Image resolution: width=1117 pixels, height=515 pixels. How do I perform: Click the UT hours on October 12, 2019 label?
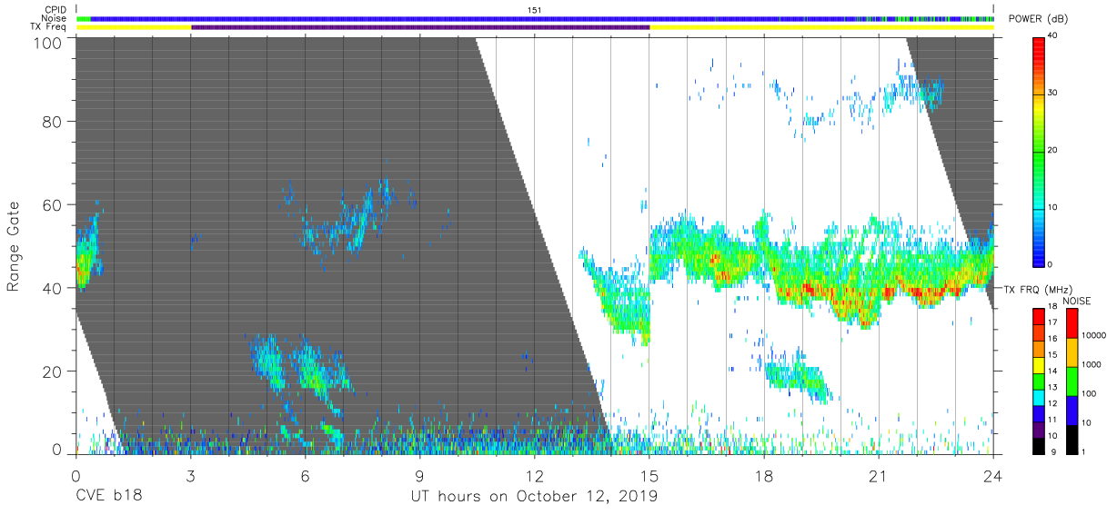[x=533, y=497]
